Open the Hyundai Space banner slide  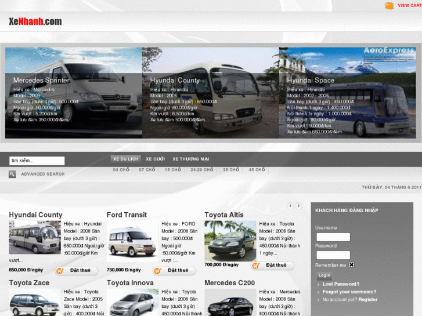coord(348,93)
